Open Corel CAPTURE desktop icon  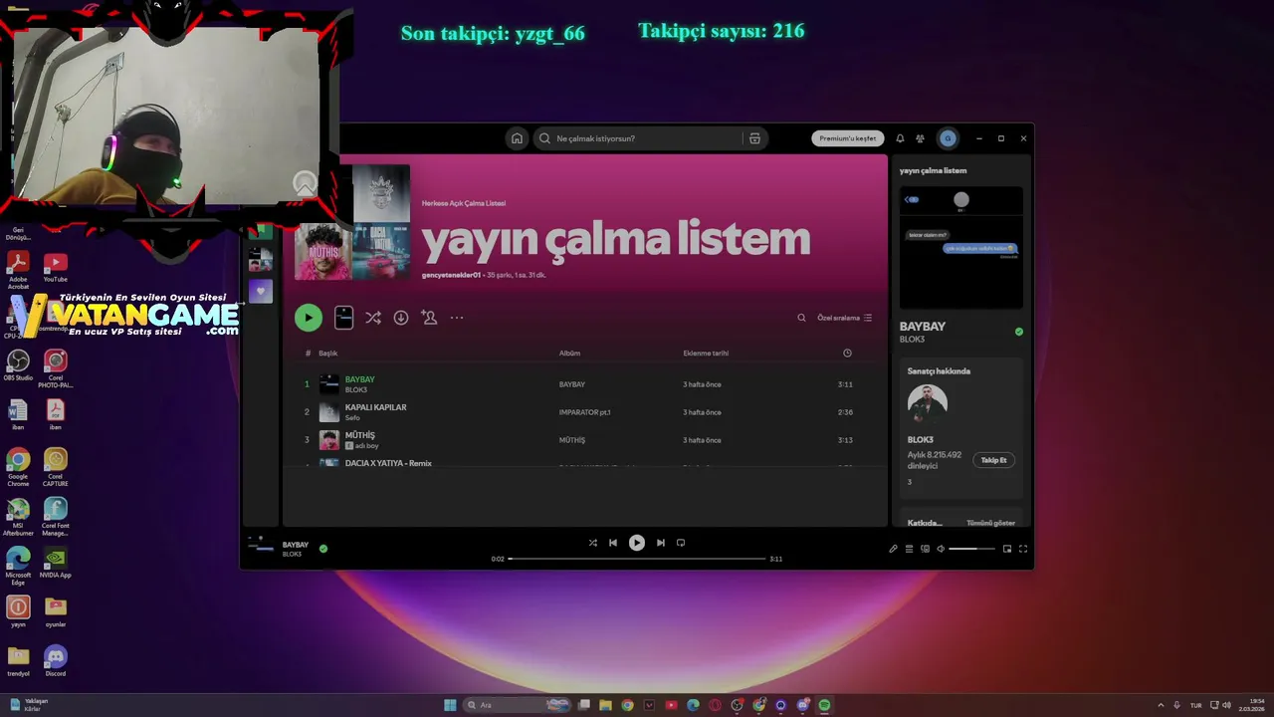[56, 467]
